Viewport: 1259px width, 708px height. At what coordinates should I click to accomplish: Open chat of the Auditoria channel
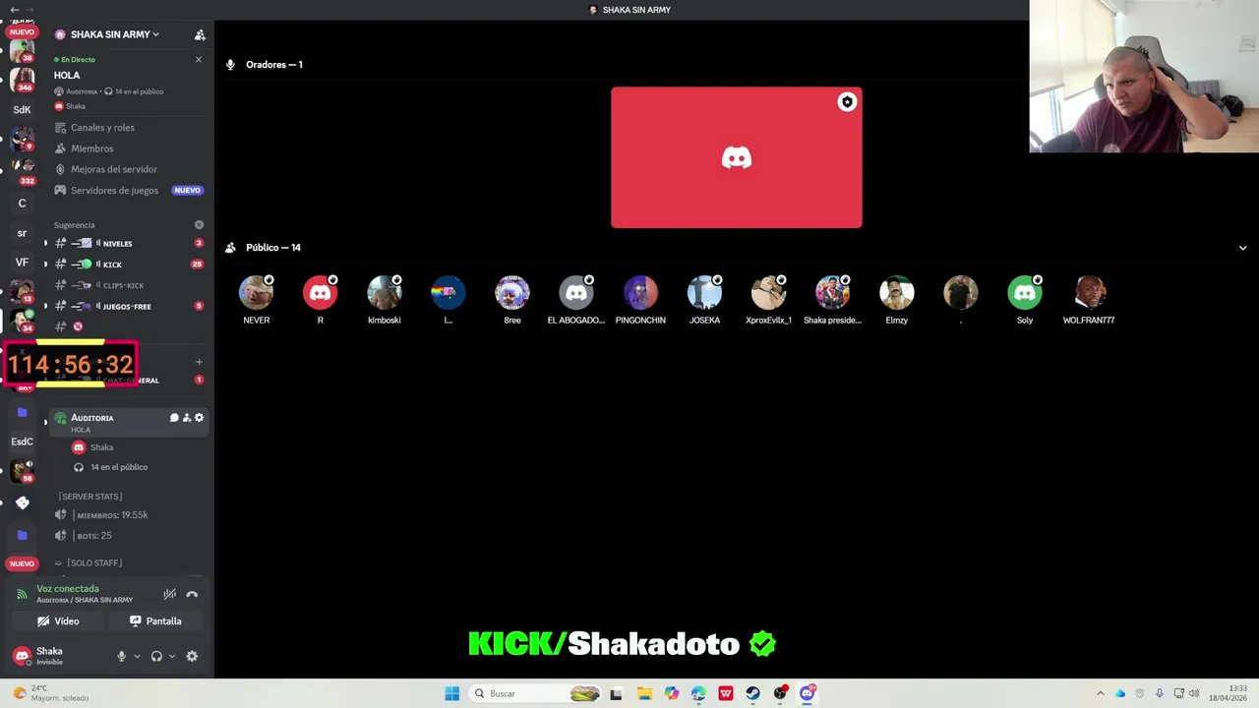[x=174, y=418]
